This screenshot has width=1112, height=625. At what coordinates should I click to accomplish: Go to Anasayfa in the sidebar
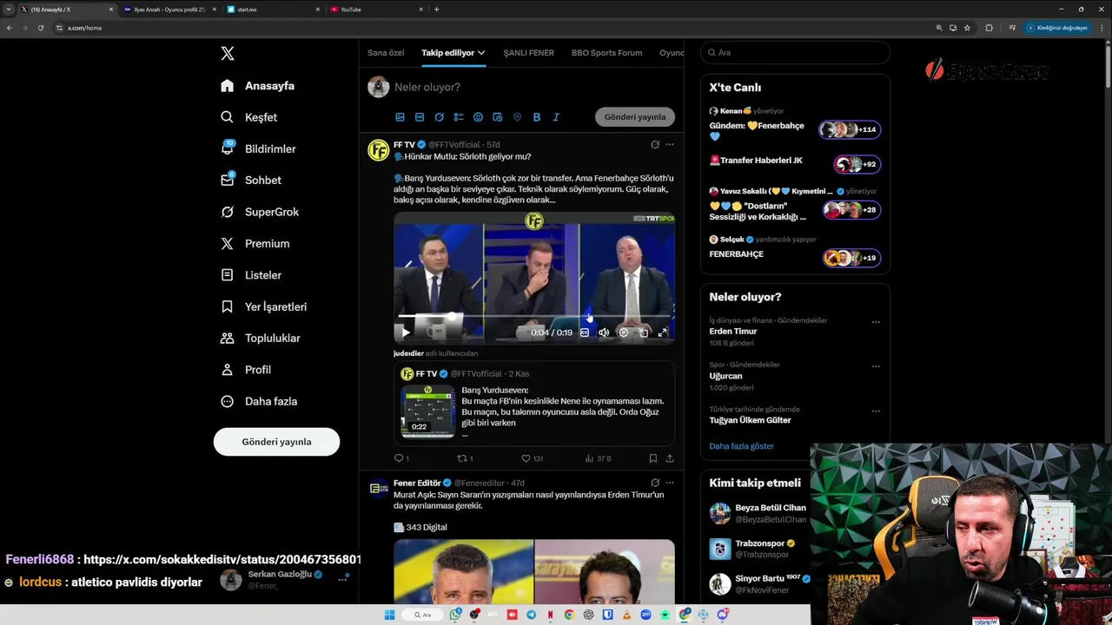pos(257,86)
